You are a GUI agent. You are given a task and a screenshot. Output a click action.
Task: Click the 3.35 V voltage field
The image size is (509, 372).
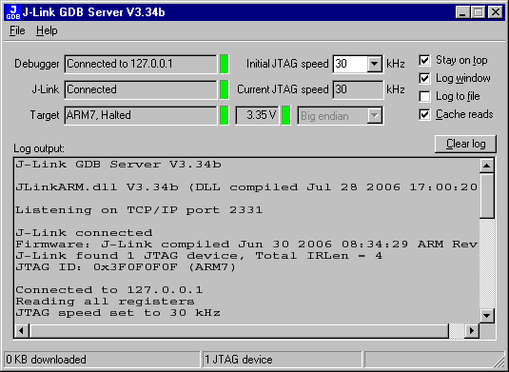(257, 115)
